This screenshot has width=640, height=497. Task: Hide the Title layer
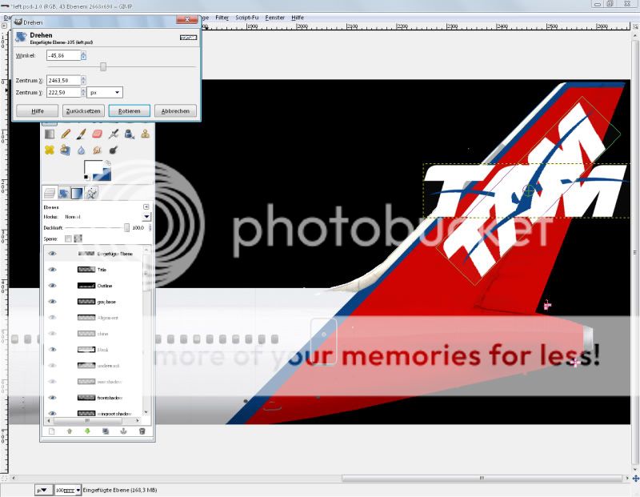53,270
